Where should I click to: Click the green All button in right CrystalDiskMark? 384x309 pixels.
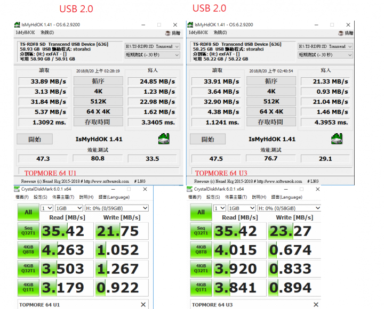(x=201, y=212)
